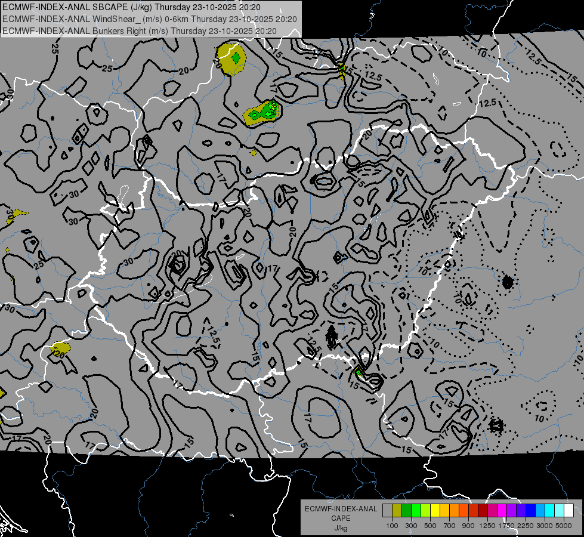The height and width of the screenshot is (537, 584).
Task: Select the bright cyan legend swatch
Action: tap(550, 510)
